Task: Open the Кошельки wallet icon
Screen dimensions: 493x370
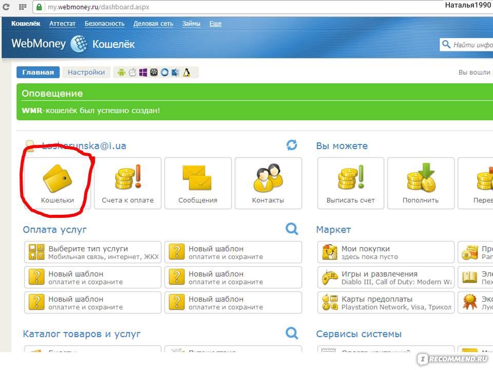Action: point(57,179)
